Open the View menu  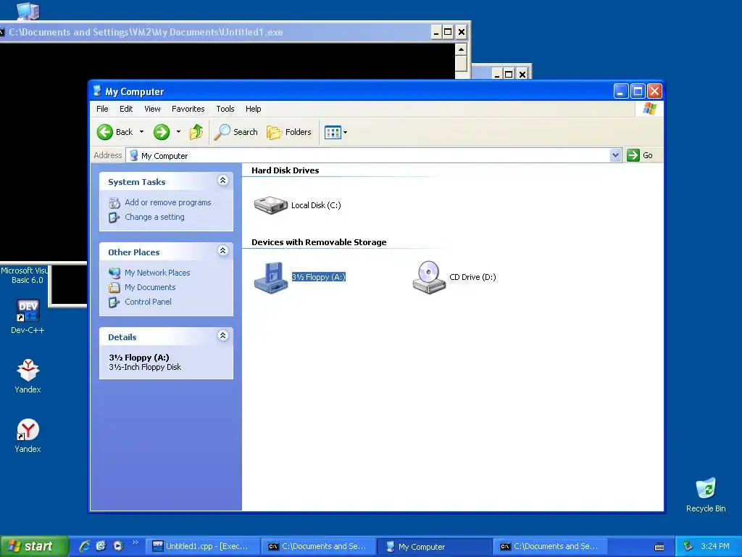(x=152, y=109)
